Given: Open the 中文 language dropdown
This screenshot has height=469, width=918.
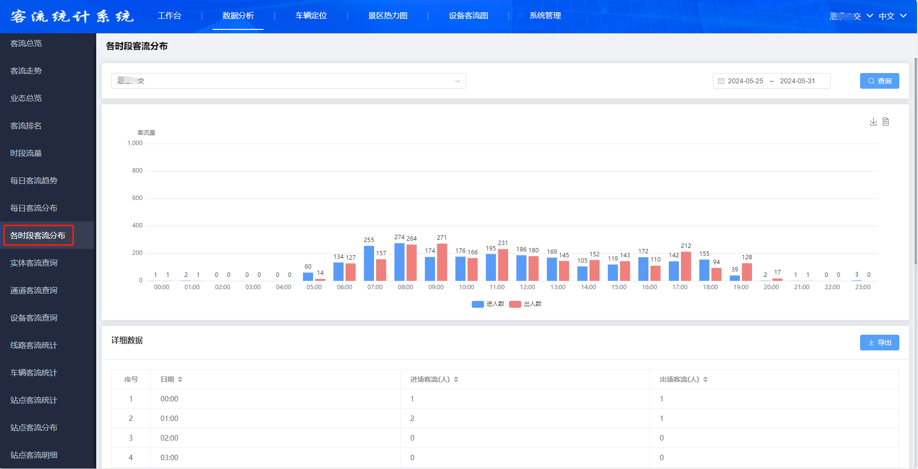Looking at the screenshot, I should coord(892,16).
